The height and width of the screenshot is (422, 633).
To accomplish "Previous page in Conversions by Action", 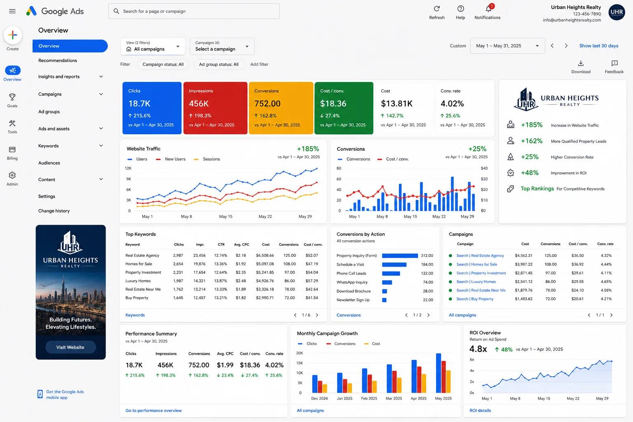I will pyautogui.click(x=406, y=315).
